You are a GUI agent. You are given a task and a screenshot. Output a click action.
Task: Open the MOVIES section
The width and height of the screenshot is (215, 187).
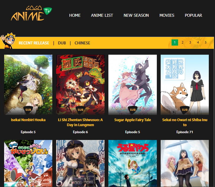coord(167,15)
